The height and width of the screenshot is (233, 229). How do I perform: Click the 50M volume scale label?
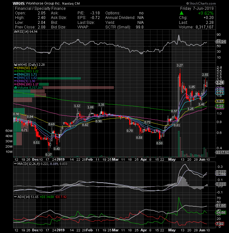click(x=9, y=131)
